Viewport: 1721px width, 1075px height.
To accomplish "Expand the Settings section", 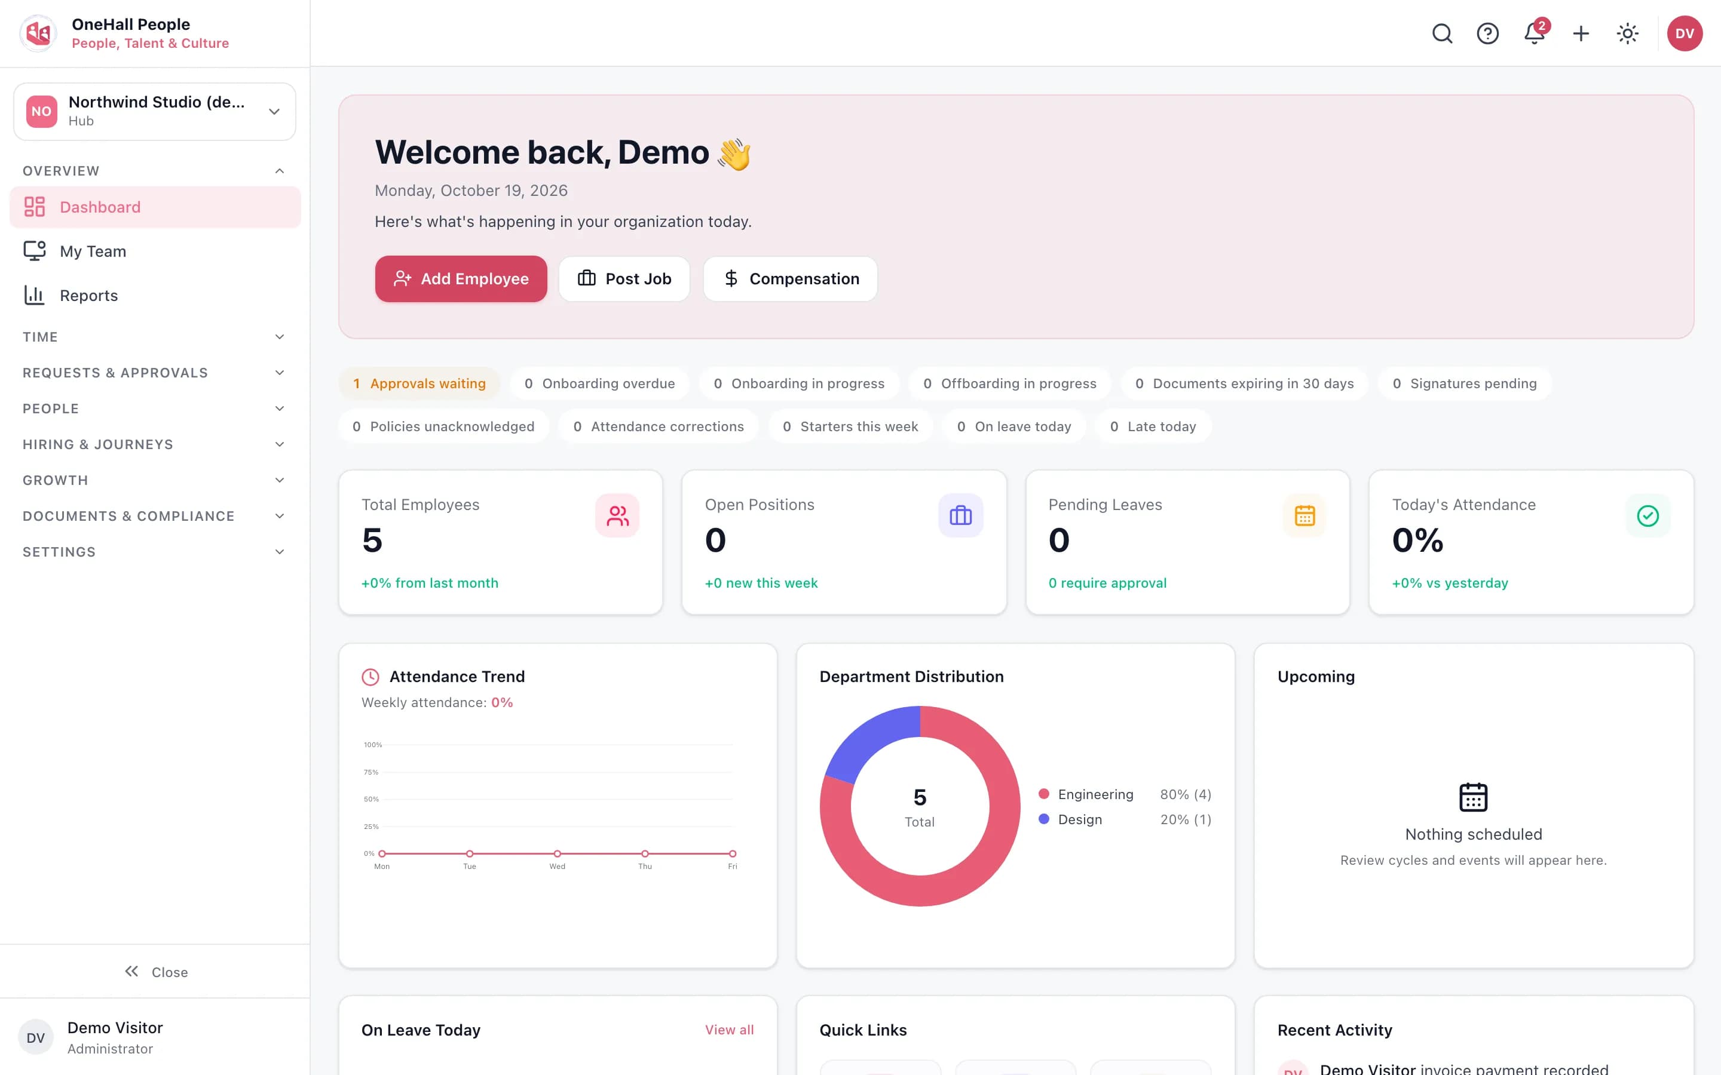I will point(154,552).
